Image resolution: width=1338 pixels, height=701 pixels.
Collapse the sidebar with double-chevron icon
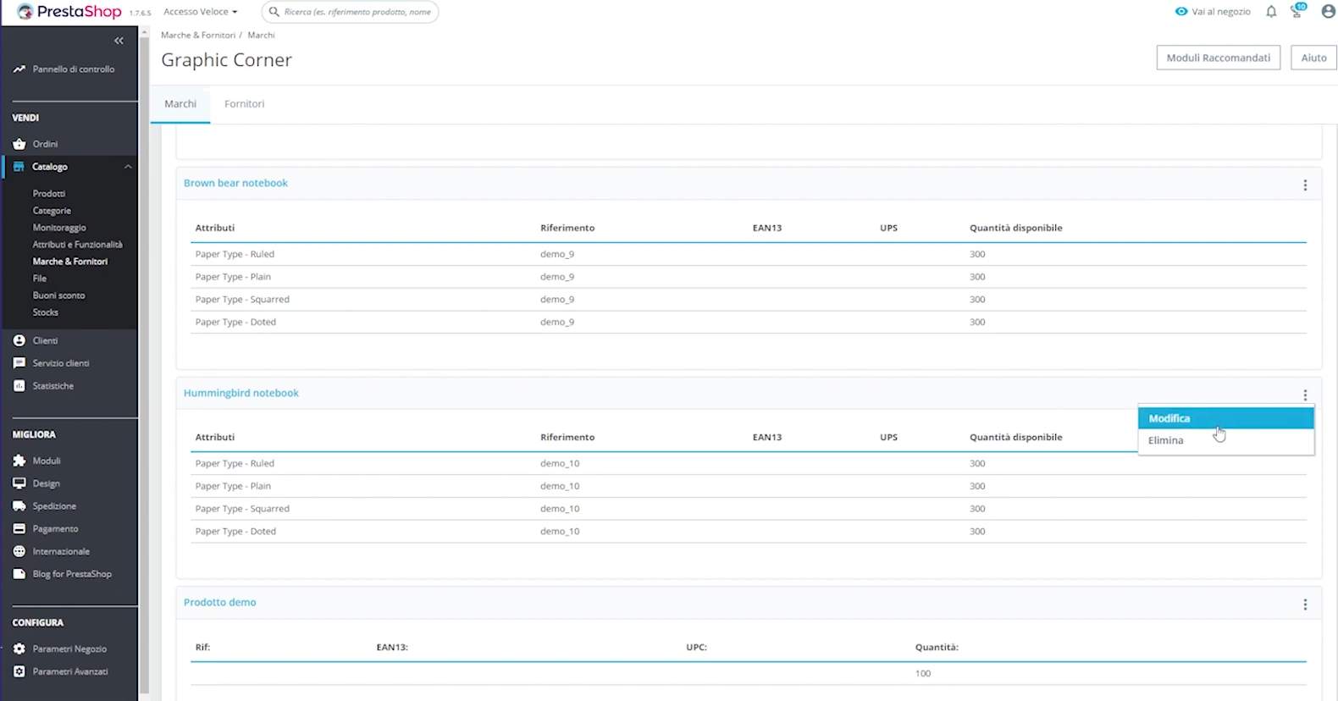coord(119,41)
